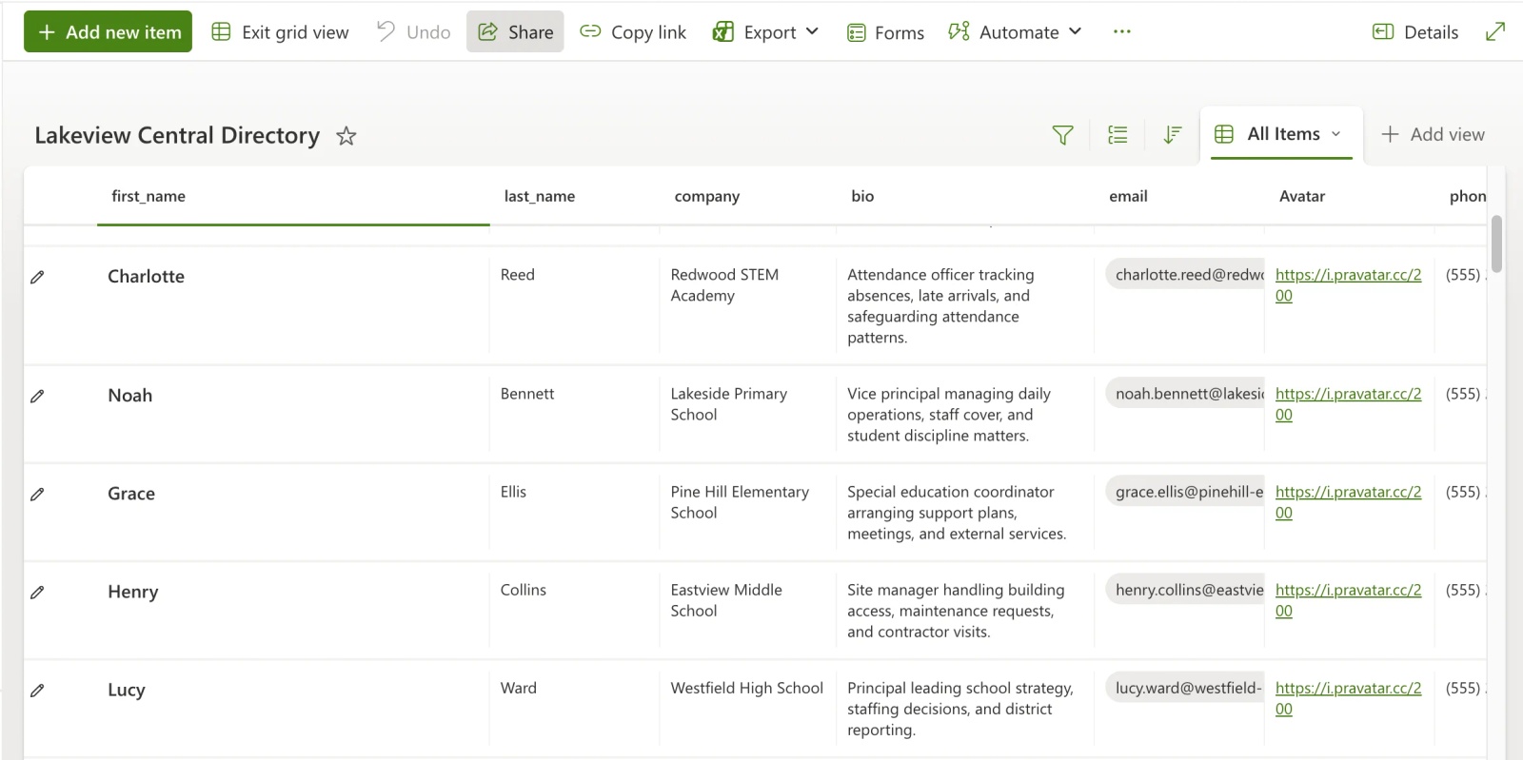The height and width of the screenshot is (760, 1523).
Task: Select the Collins last name cell
Action: click(x=575, y=610)
